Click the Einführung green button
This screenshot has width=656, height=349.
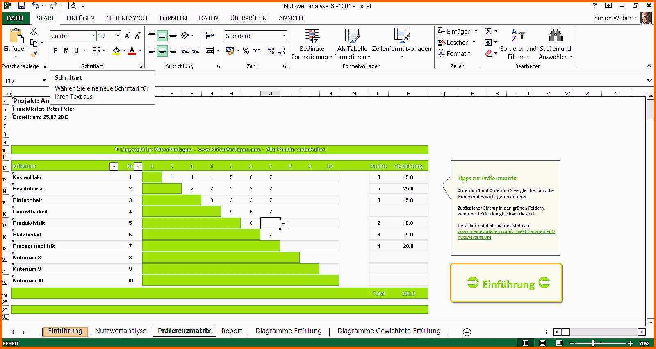(x=506, y=283)
